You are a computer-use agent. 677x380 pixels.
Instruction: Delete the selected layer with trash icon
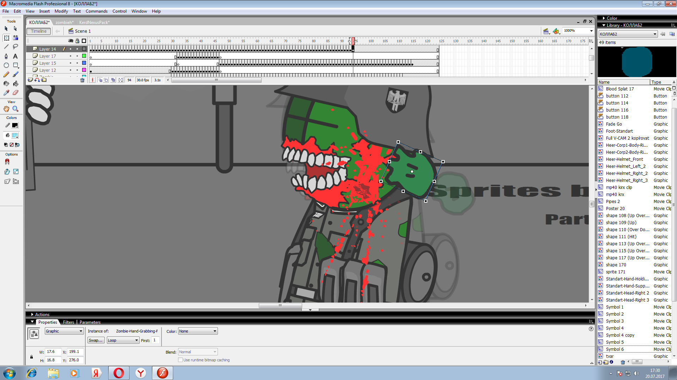click(82, 80)
